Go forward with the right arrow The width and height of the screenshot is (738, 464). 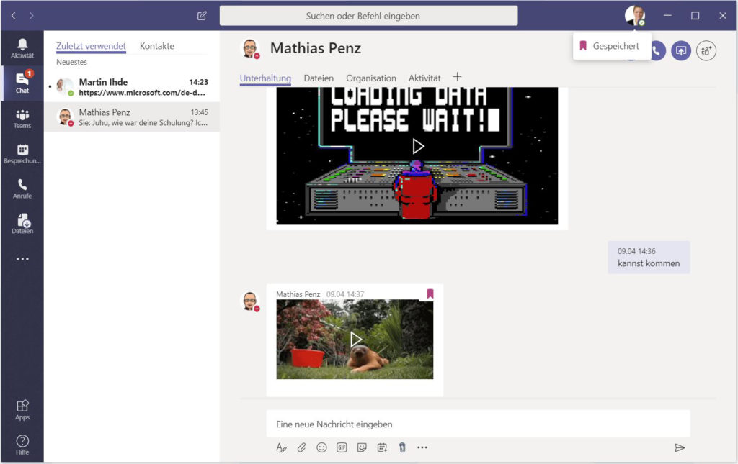click(31, 16)
